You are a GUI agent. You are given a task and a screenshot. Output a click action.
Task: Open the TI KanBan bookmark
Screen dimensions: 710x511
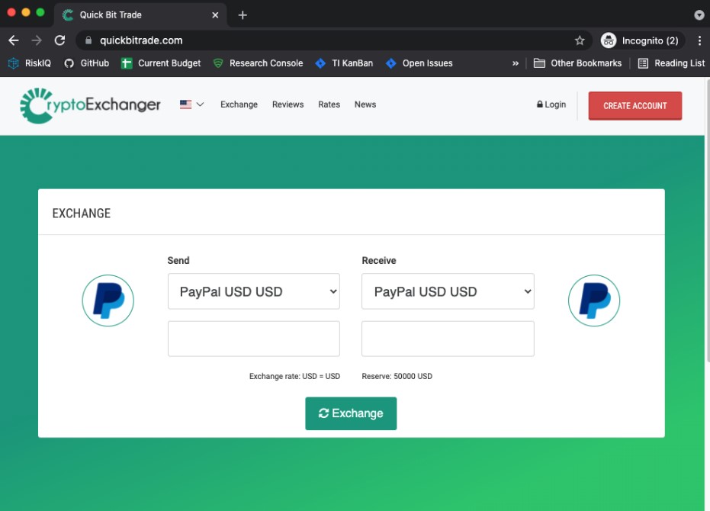coord(344,63)
